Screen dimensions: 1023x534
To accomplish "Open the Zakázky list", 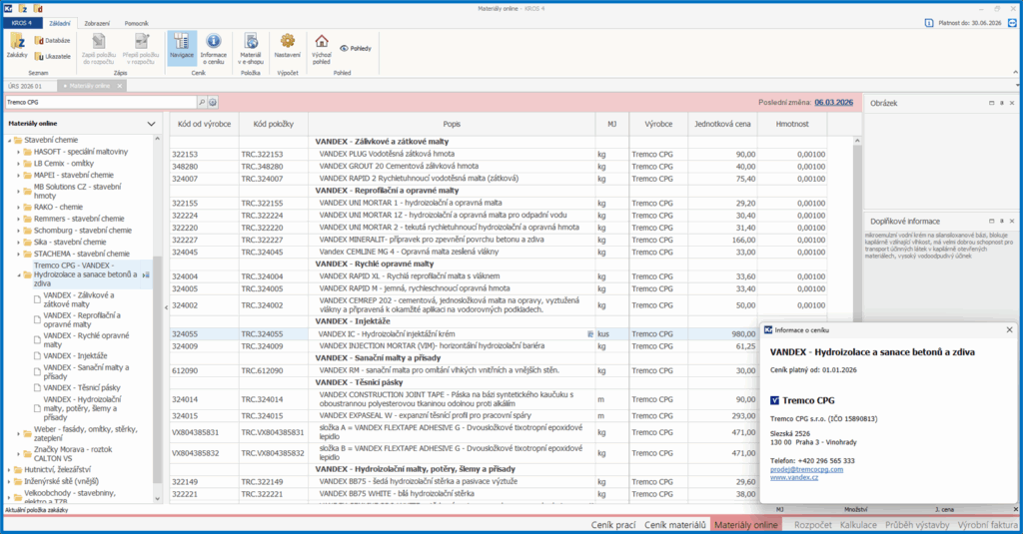I will (17, 46).
